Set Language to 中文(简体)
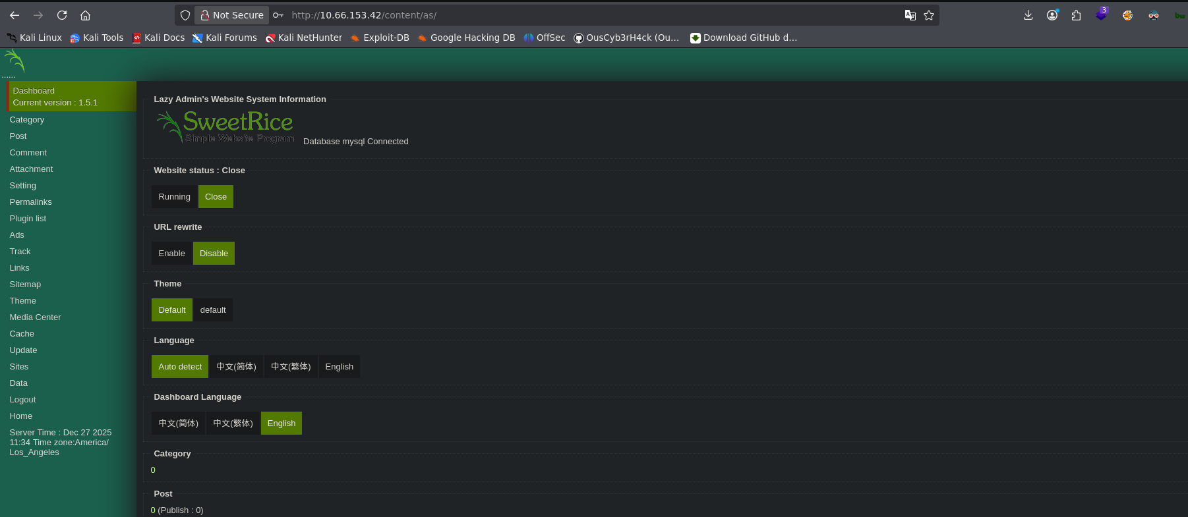This screenshot has width=1188, height=517. click(236, 367)
